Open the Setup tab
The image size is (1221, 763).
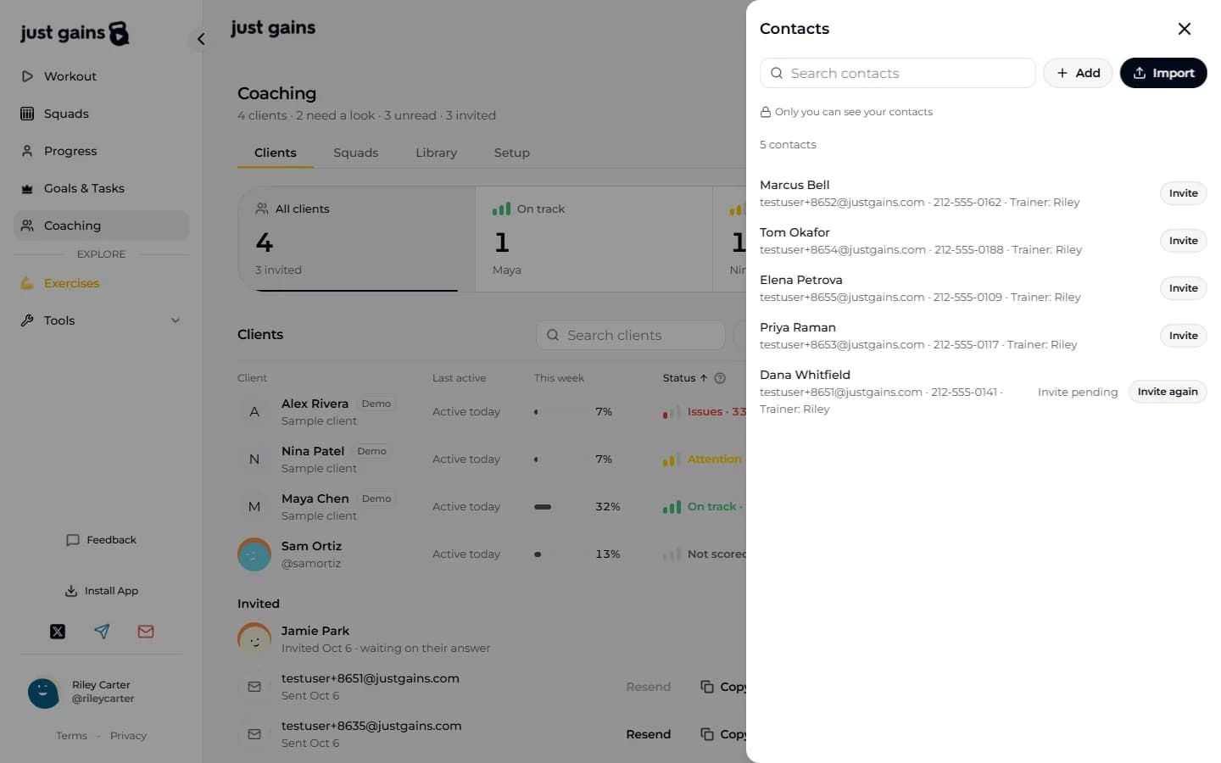point(512,153)
